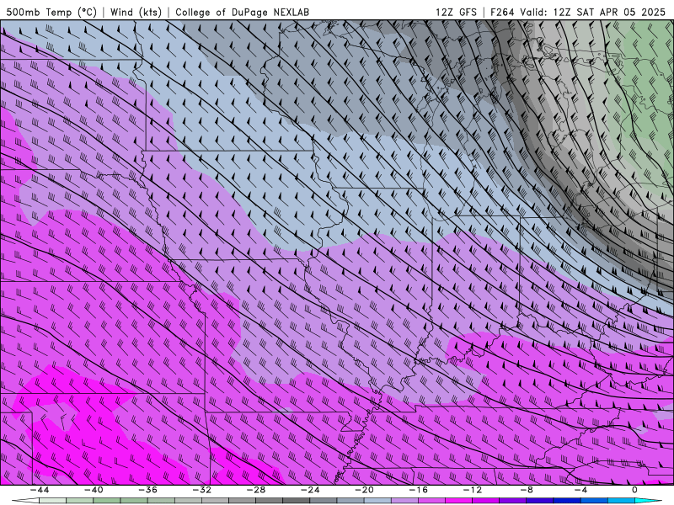Click the light blue swatch right of -20
Screen dimensions: 674x505
pyautogui.click(x=377, y=501)
